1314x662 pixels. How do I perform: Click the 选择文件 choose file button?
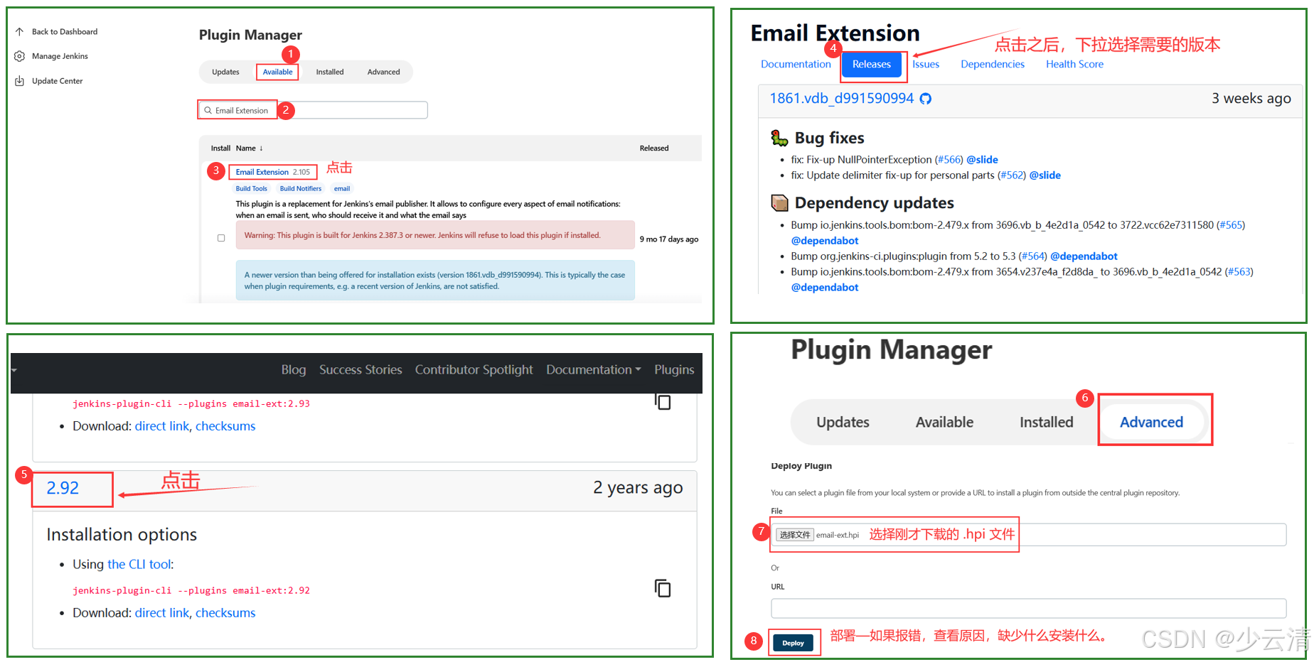coord(794,535)
